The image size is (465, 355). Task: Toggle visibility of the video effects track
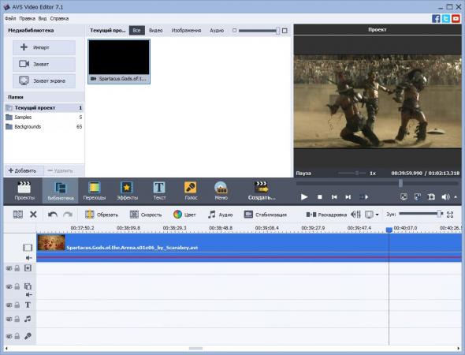[x=9, y=268]
